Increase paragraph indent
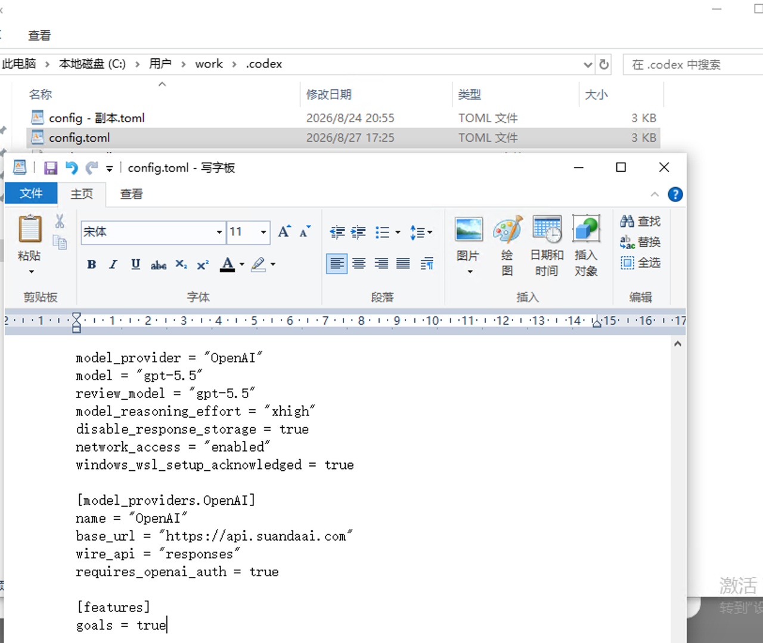763x643 pixels. [358, 232]
